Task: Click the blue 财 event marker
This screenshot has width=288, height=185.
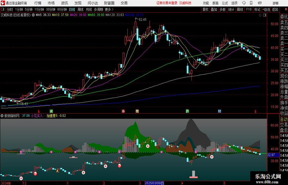Action: pyautogui.click(x=219, y=111)
